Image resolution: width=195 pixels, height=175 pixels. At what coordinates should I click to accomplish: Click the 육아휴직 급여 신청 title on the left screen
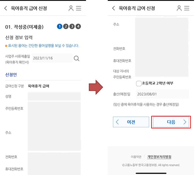[x=29, y=8]
